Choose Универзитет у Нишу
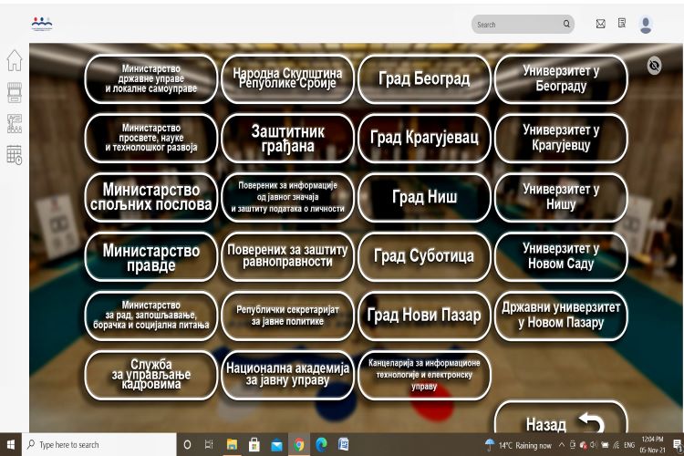This screenshot has width=684, height=456. [561, 197]
